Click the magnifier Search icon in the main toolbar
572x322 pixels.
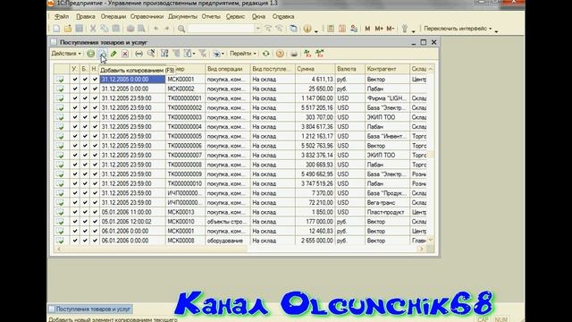coord(181,29)
